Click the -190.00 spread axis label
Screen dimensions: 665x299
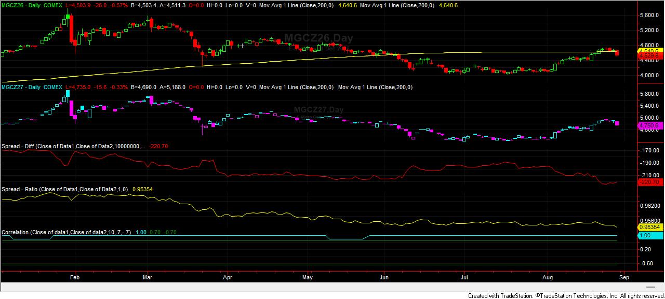(650, 163)
